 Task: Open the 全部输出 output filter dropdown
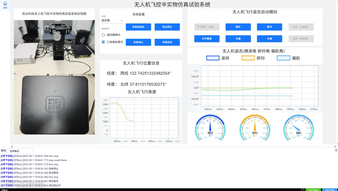point(20,150)
